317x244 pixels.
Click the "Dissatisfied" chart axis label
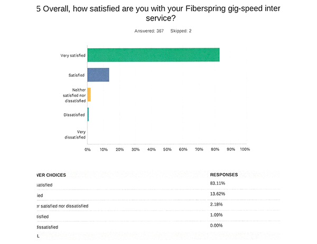tap(74, 114)
